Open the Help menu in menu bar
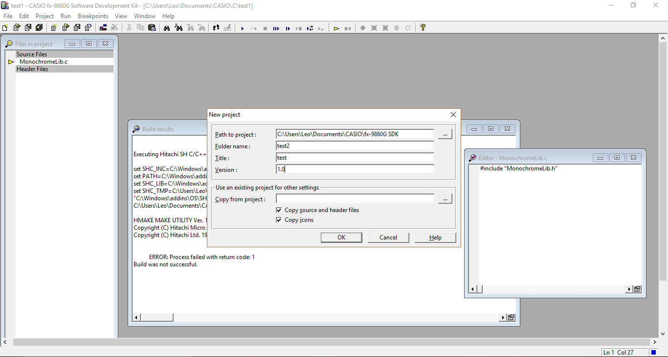Image resolution: width=668 pixels, height=357 pixels. [168, 16]
